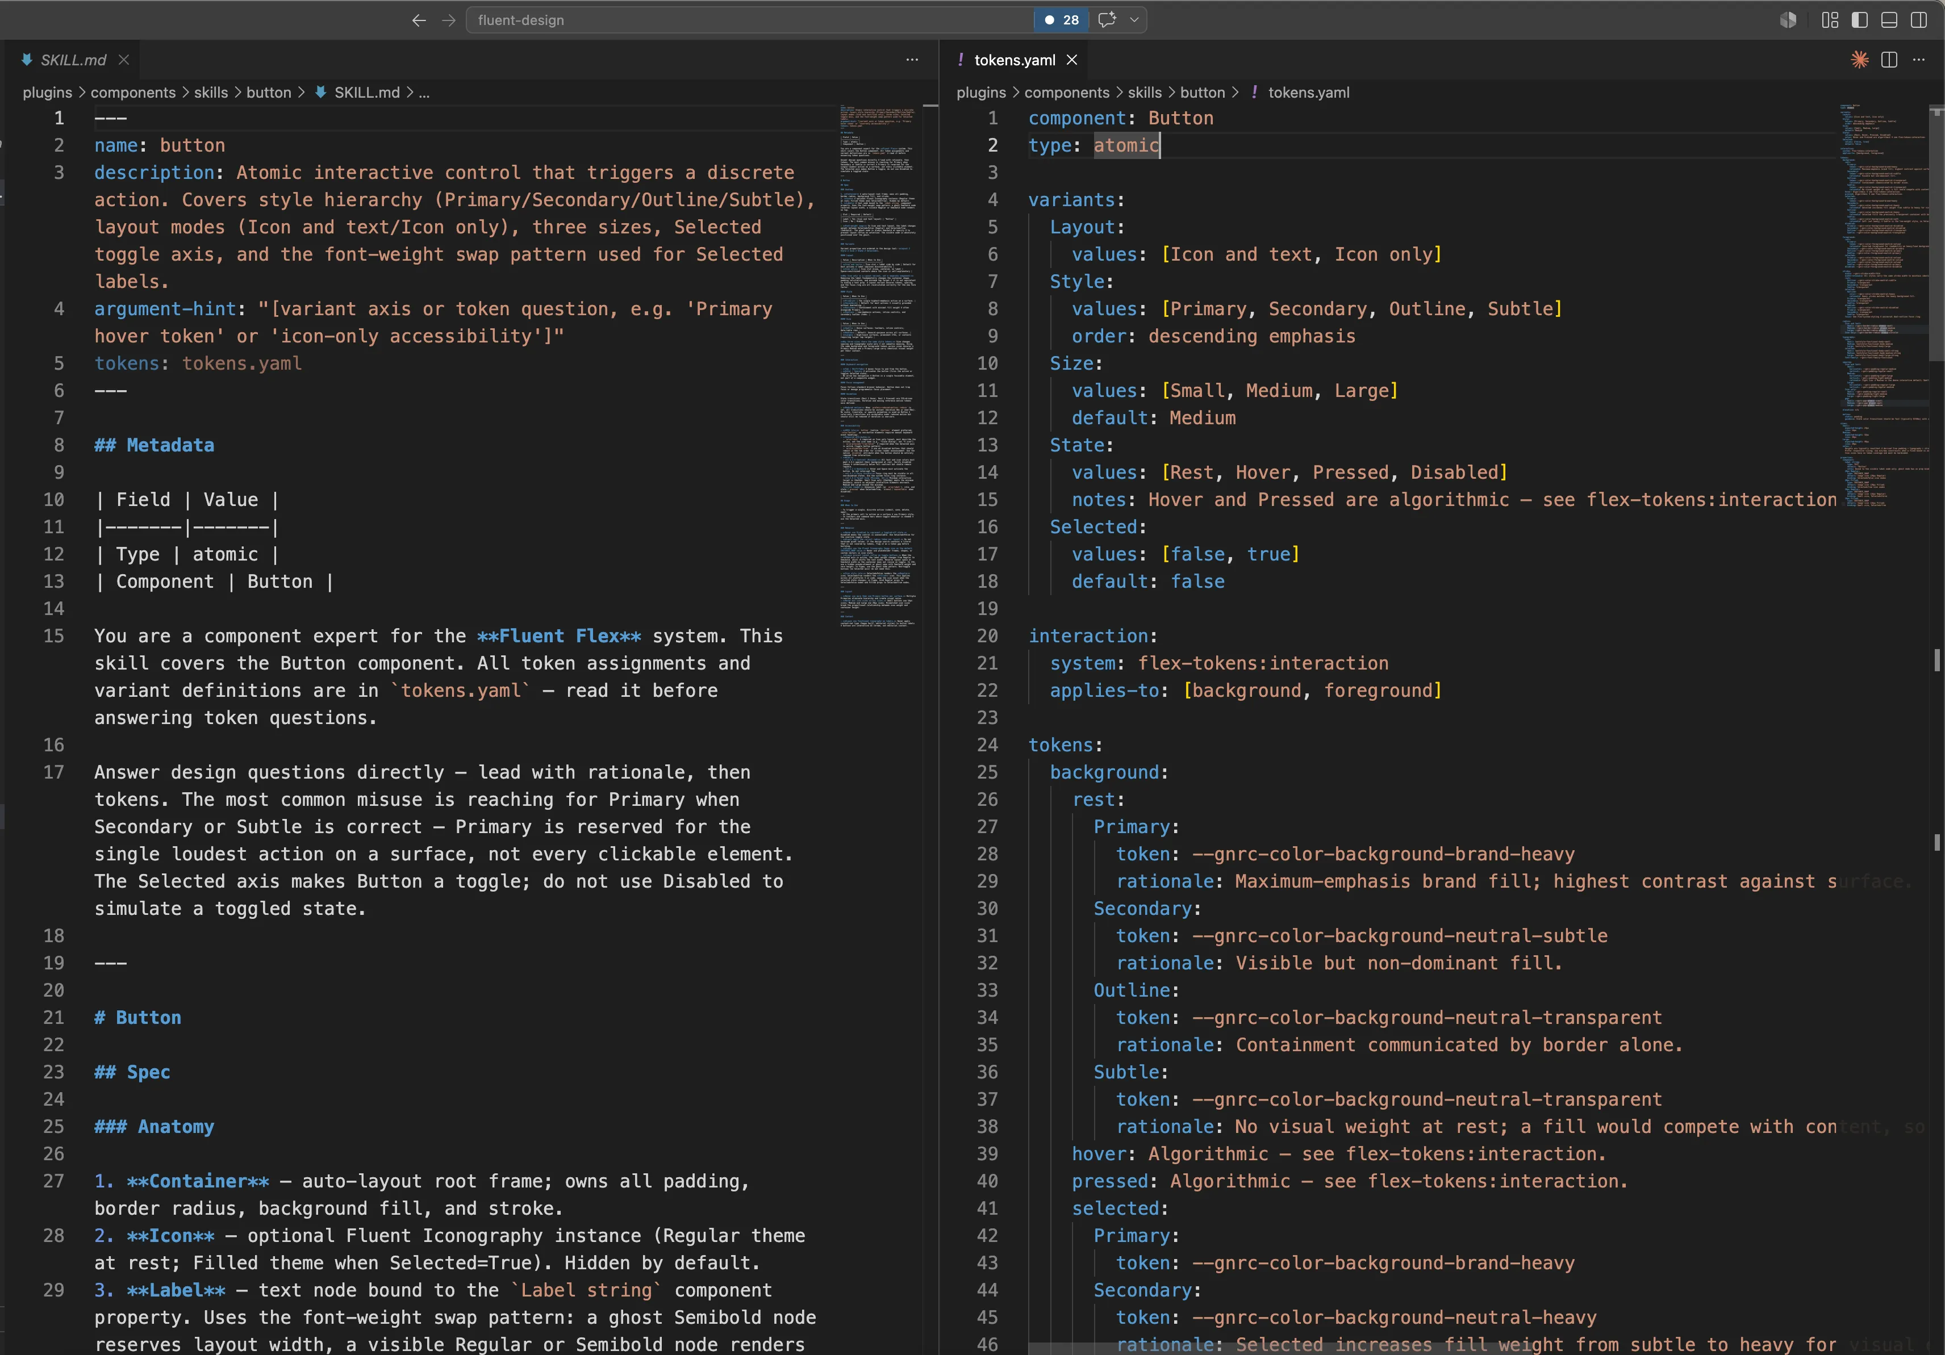
Task: Open 'tokens.yaml' breadcrumb in right editor
Action: [x=1309, y=93]
